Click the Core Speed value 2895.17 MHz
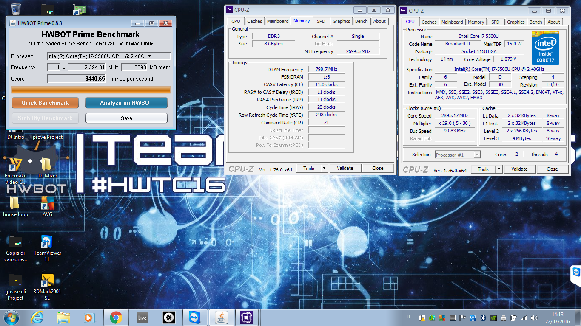This screenshot has height=326, width=581. 455,115
